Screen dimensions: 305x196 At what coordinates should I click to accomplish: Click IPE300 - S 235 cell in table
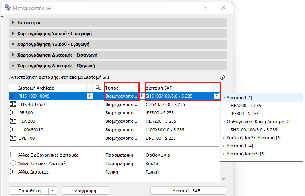tap(160, 113)
